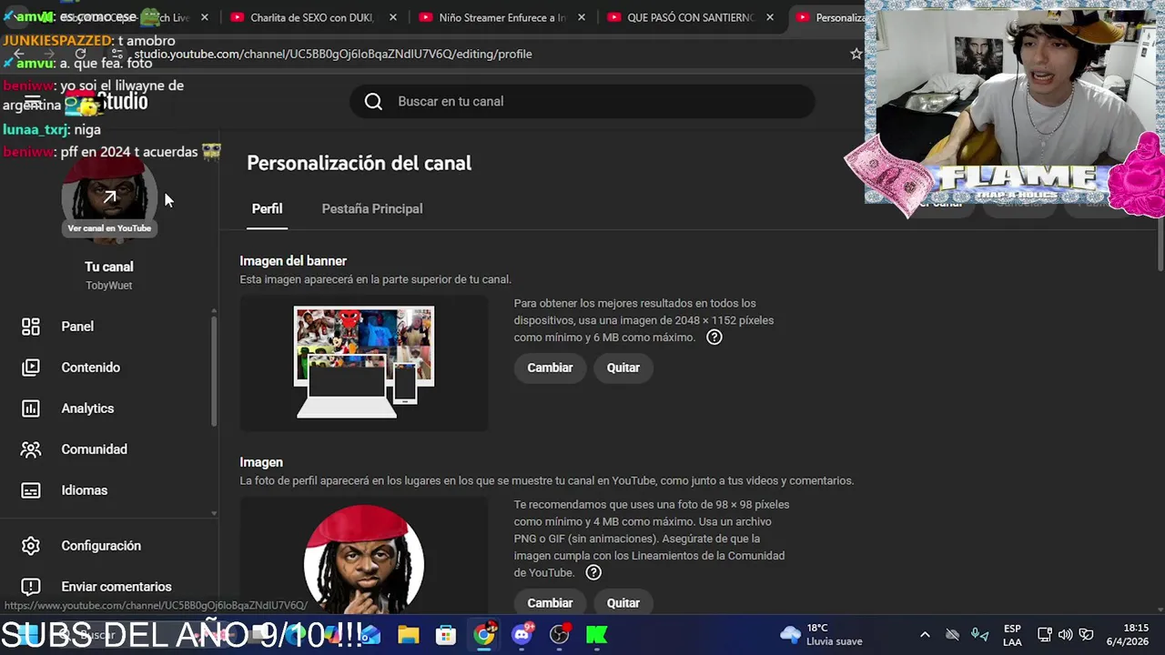The image size is (1165, 655).
Task: Bookmark the page with the star icon
Action: point(856,54)
